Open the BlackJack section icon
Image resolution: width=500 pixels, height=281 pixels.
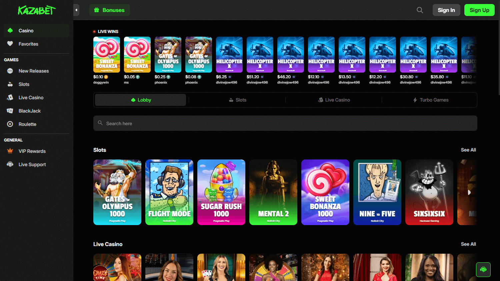10,111
